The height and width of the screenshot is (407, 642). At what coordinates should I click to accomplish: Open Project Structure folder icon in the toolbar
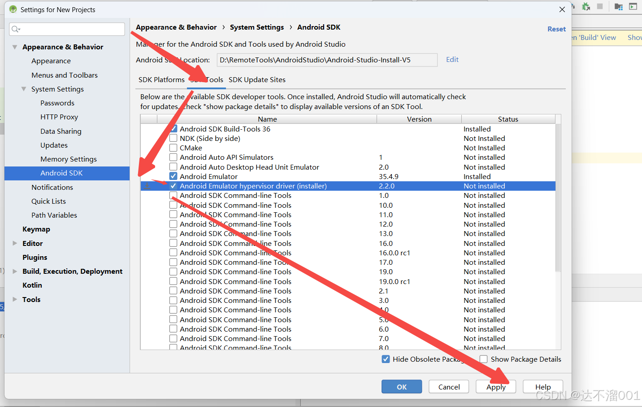[x=619, y=6]
